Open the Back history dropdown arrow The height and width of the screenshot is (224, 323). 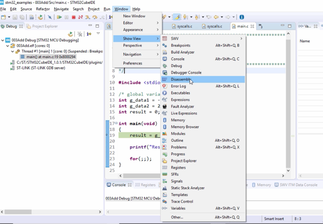tap(222, 17)
